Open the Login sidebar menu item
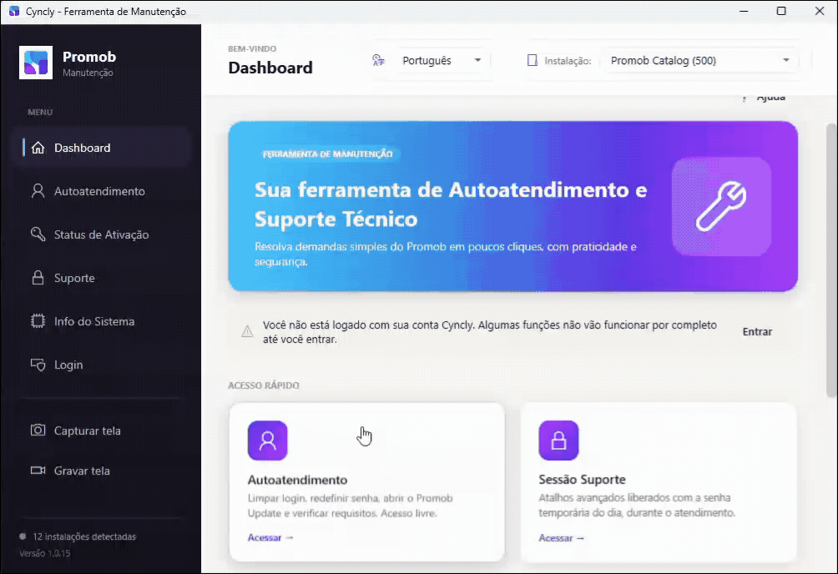Screen dimensions: 838x574 102,365
